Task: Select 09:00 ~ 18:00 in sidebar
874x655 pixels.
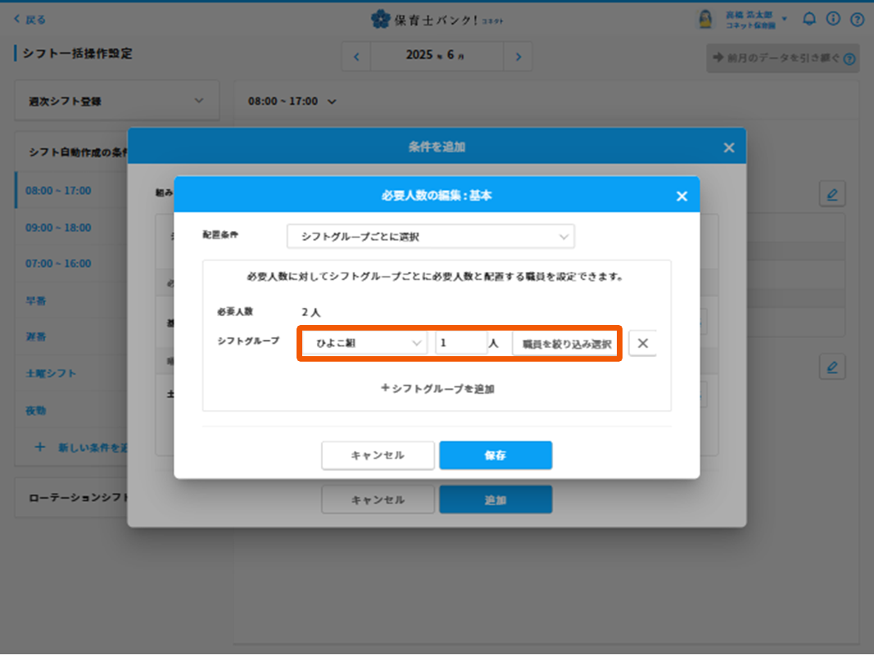Action: tap(58, 228)
